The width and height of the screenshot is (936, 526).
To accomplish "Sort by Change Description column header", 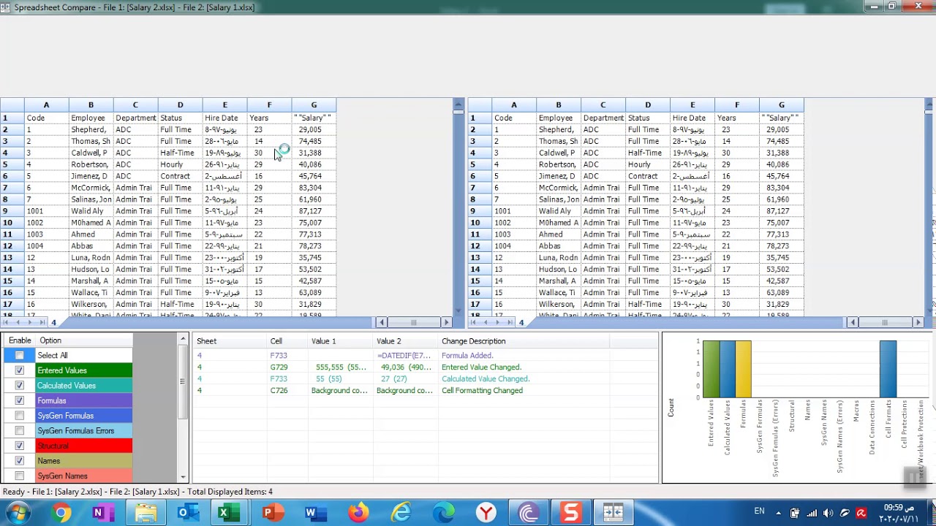I will point(524,341).
